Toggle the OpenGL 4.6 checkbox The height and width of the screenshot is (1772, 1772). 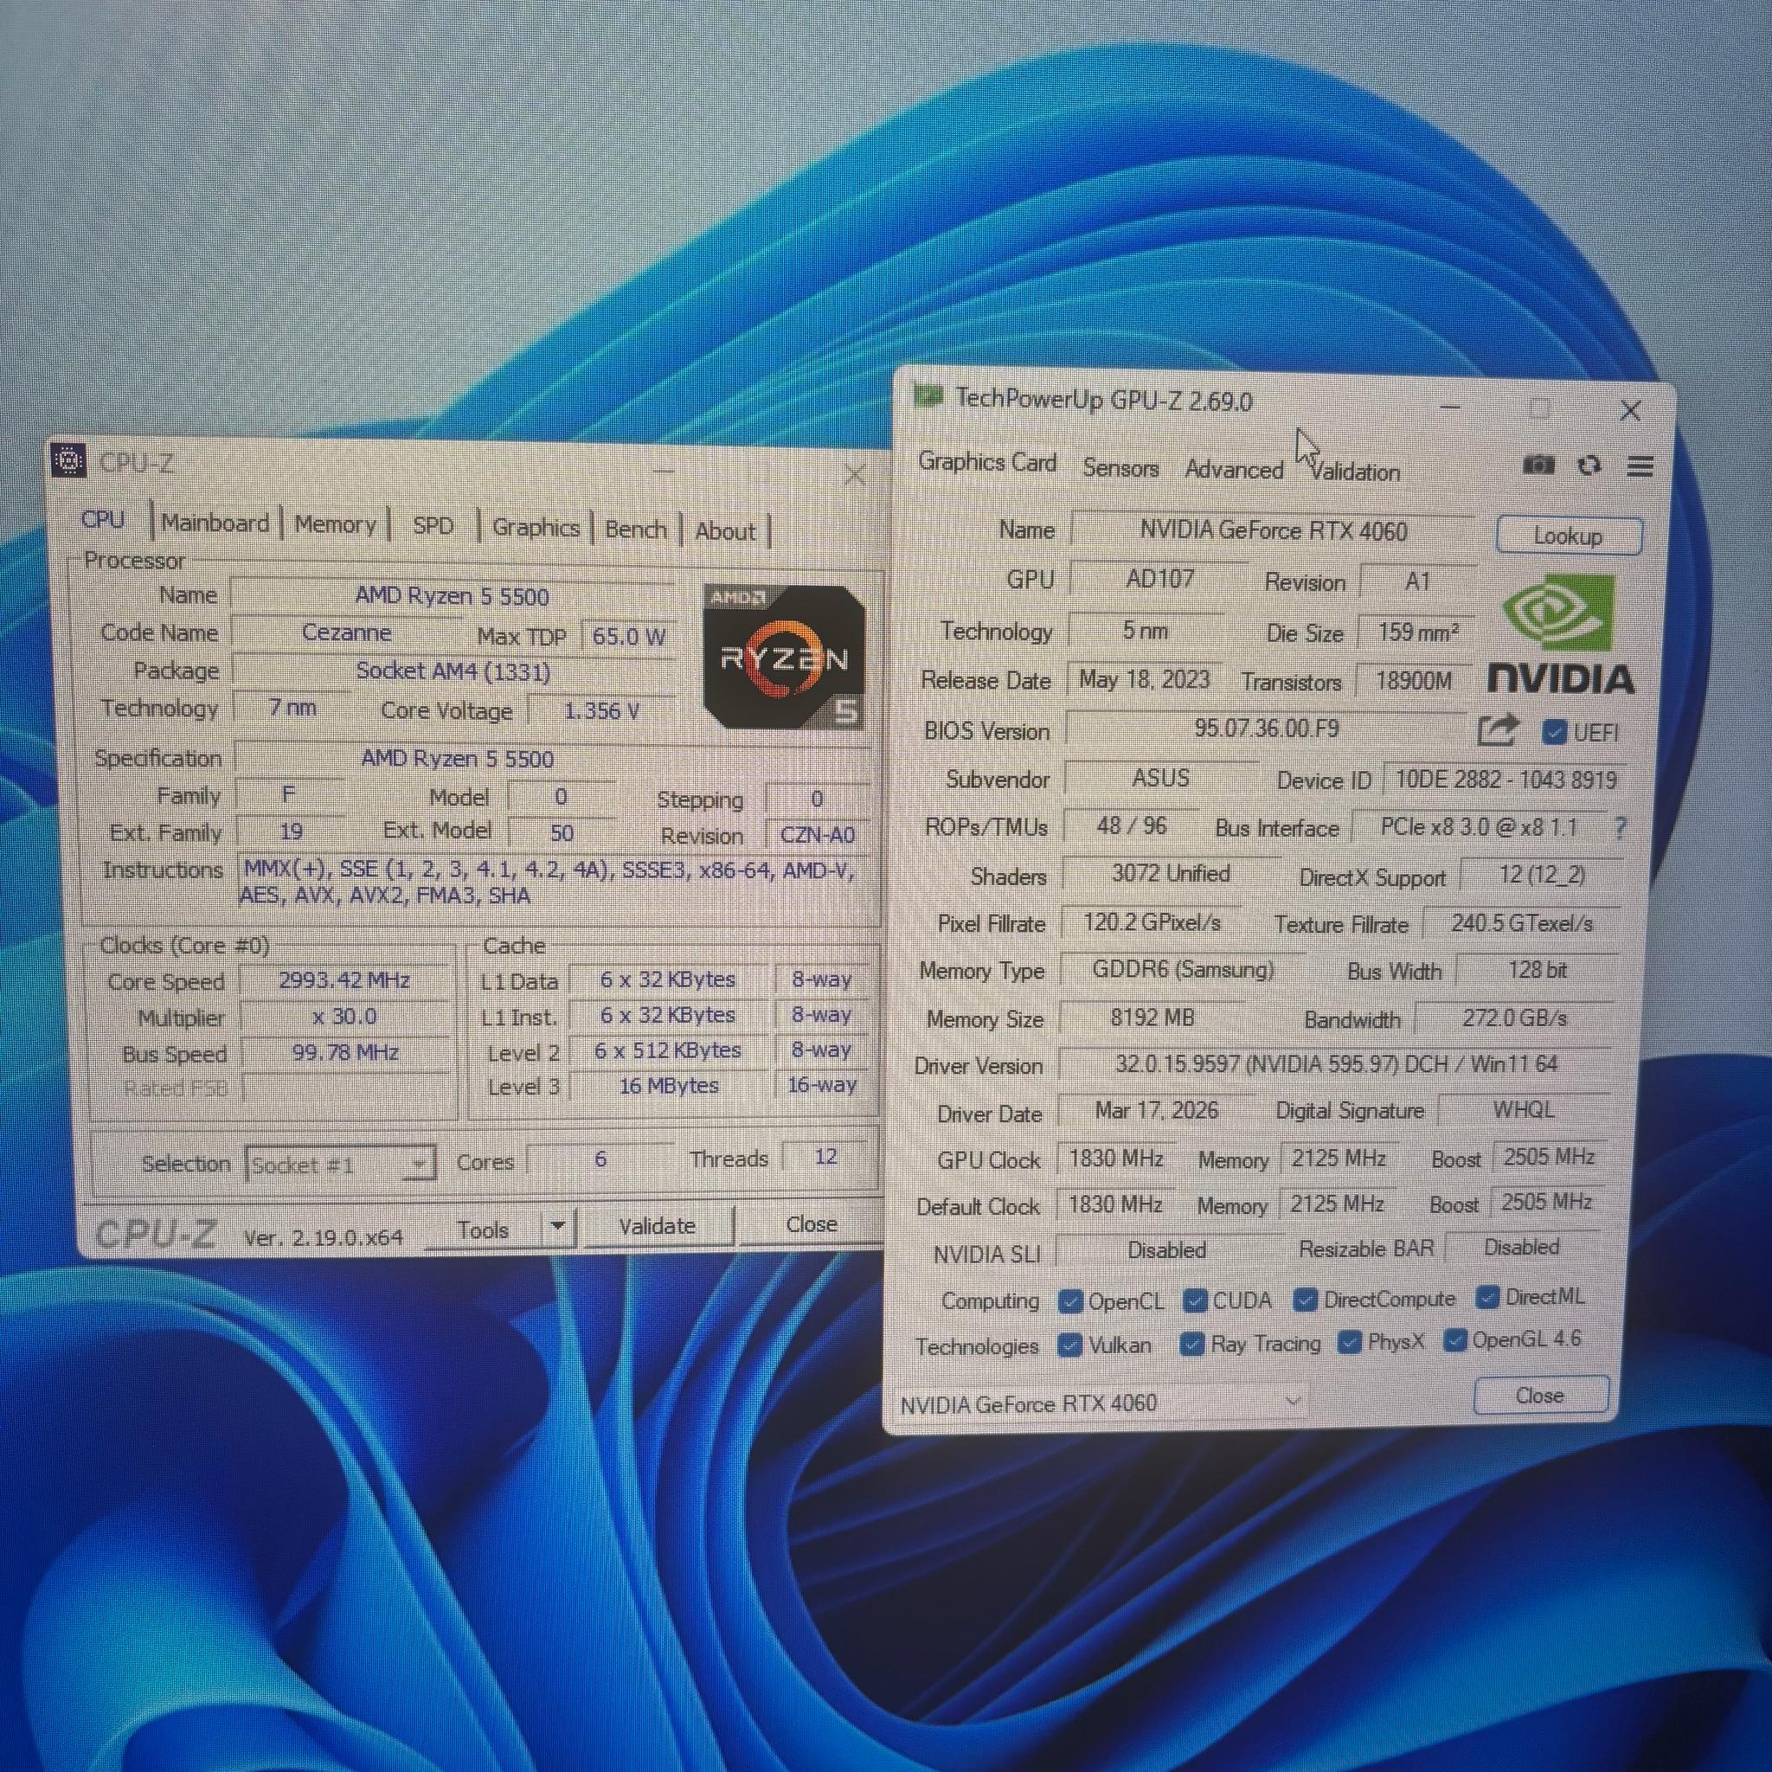tap(1454, 1340)
